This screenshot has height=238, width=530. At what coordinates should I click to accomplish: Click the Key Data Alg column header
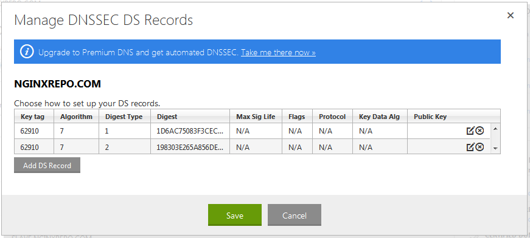380,117
